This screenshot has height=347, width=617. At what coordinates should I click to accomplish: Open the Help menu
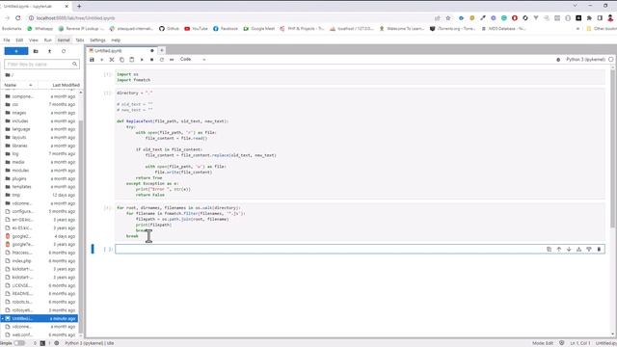pos(116,40)
